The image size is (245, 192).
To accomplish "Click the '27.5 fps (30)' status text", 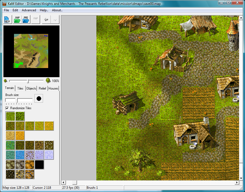I will tap(71, 188).
